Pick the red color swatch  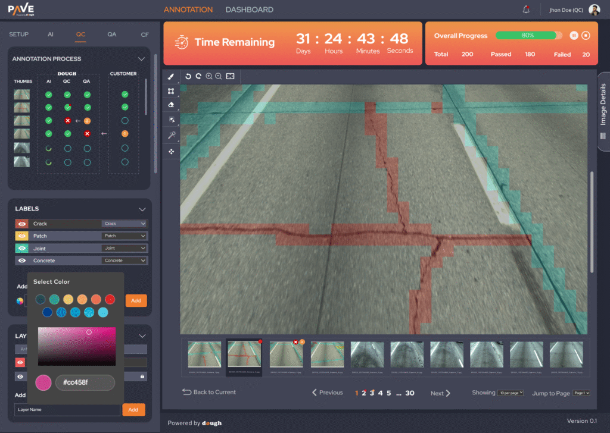click(x=110, y=299)
